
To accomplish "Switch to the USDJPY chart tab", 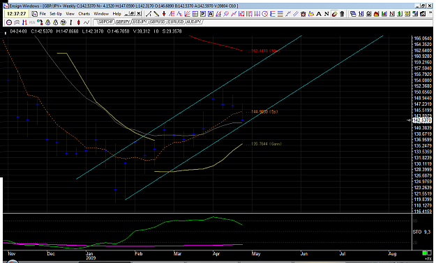I will point(140,22).
